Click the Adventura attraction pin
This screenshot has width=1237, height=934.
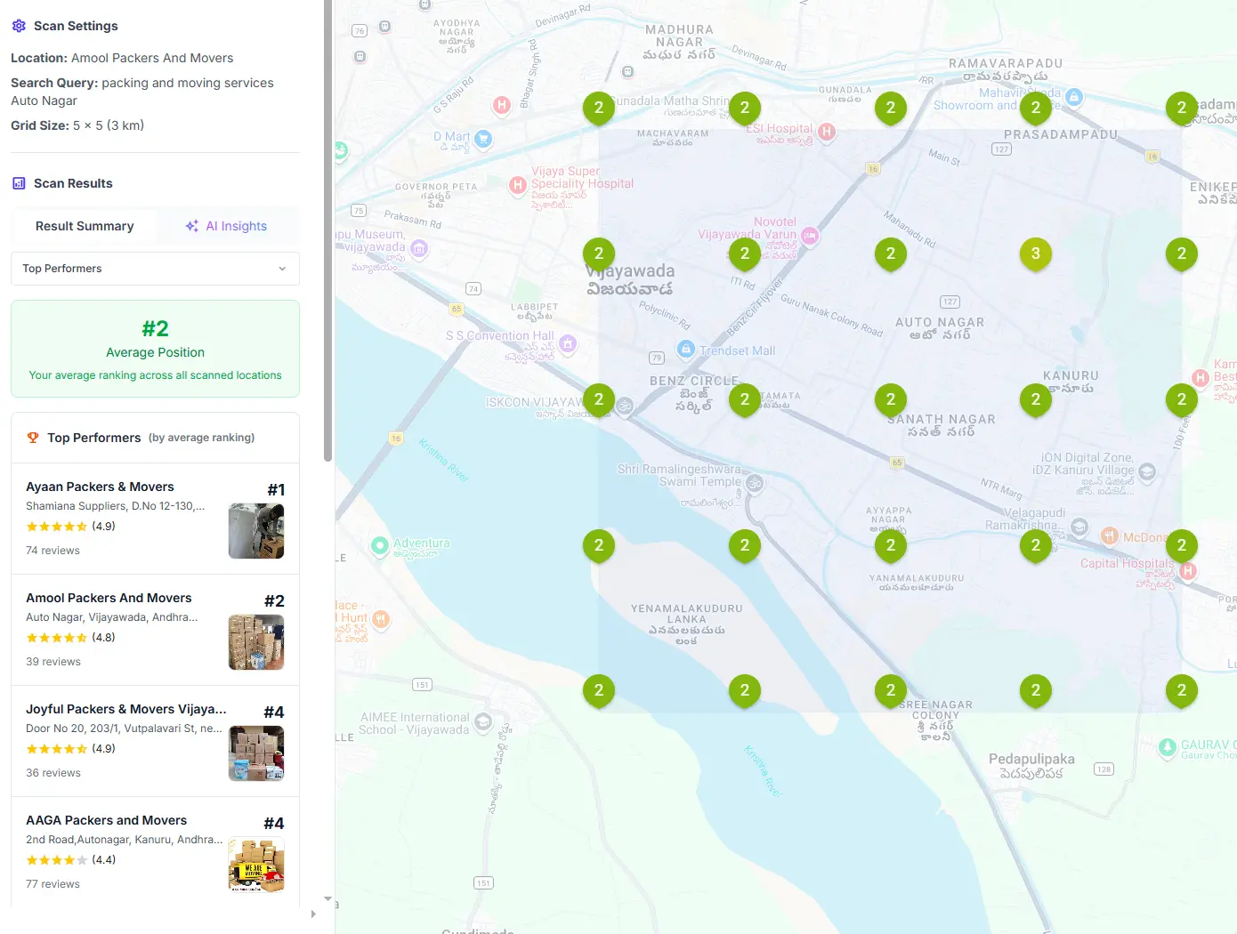(380, 545)
